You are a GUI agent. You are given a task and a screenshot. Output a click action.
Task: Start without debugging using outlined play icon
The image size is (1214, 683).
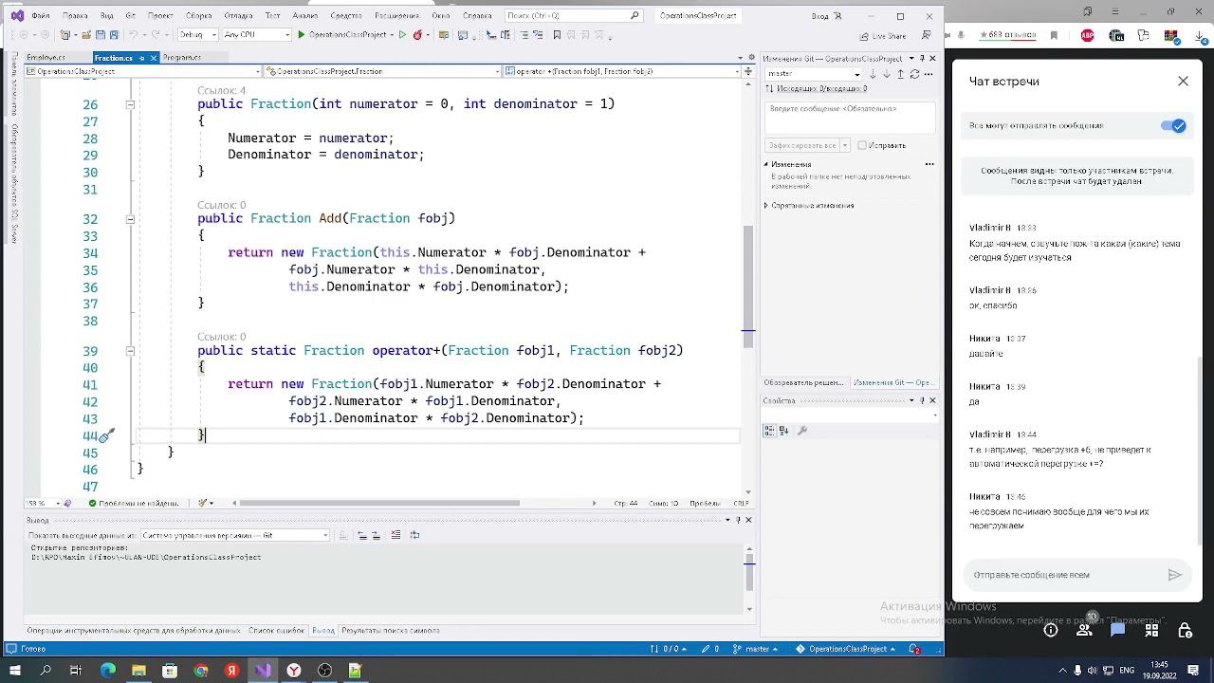point(402,35)
